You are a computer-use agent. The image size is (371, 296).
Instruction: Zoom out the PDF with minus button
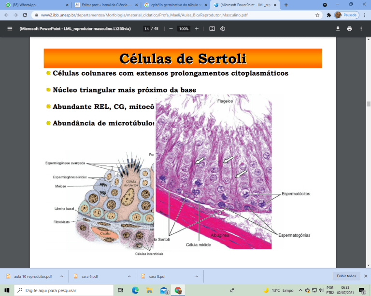pos(171,29)
